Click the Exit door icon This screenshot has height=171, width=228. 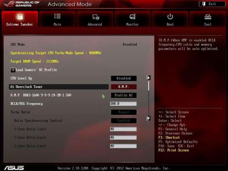coord(204,4)
